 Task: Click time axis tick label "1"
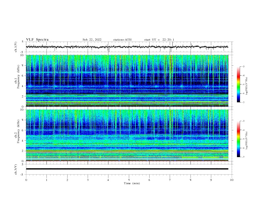click(x=46, y=180)
